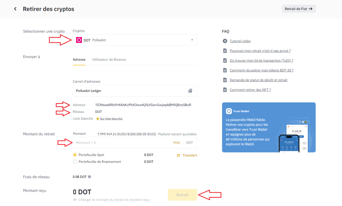Select the Portefeuille de financement radio button

75,161
